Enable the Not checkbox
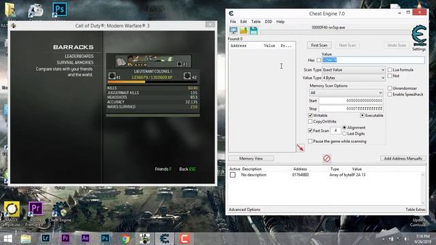Image resolution: width=436 pixels, height=245 pixels. [390, 76]
